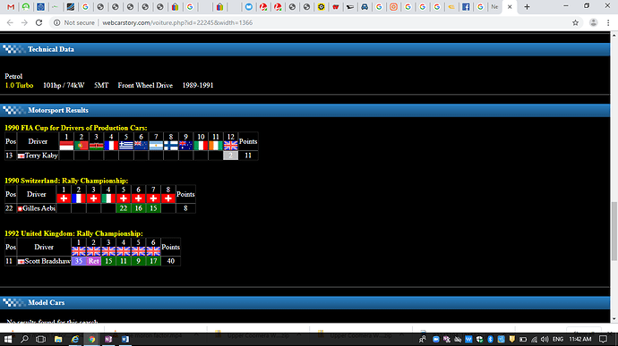Select the Gilles Aebi driver entry
This screenshot has width=618, height=346.
pos(39,208)
